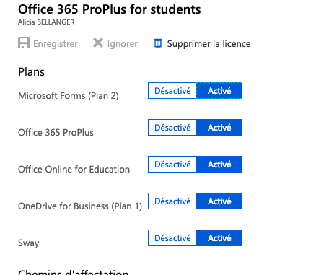The image size is (316, 275).
Task: Choose the Enregistrer label in toolbar
Action: click(x=56, y=44)
